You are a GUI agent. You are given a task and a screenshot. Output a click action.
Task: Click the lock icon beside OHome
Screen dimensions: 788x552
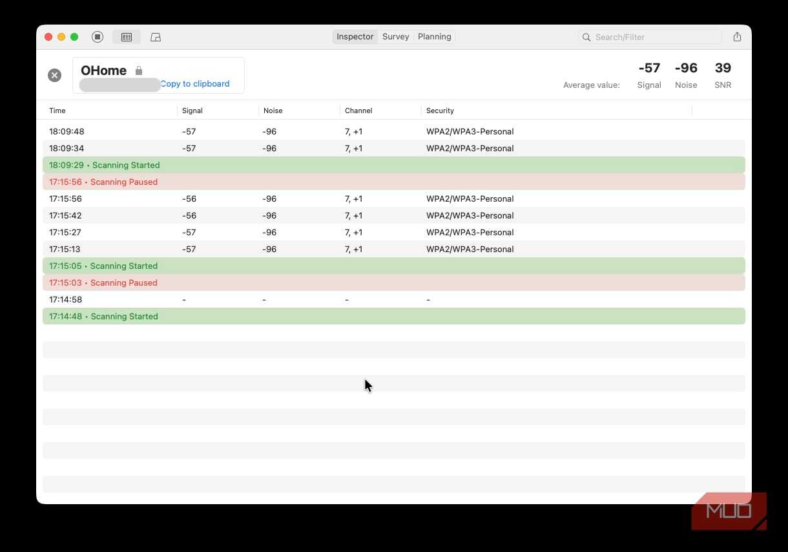tap(138, 70)
